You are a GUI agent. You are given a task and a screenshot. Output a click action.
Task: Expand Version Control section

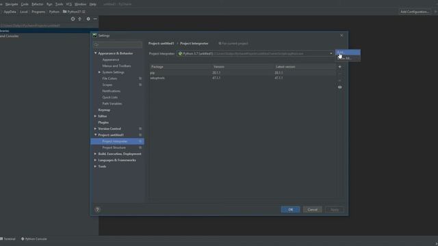click(x=96, y=129)
